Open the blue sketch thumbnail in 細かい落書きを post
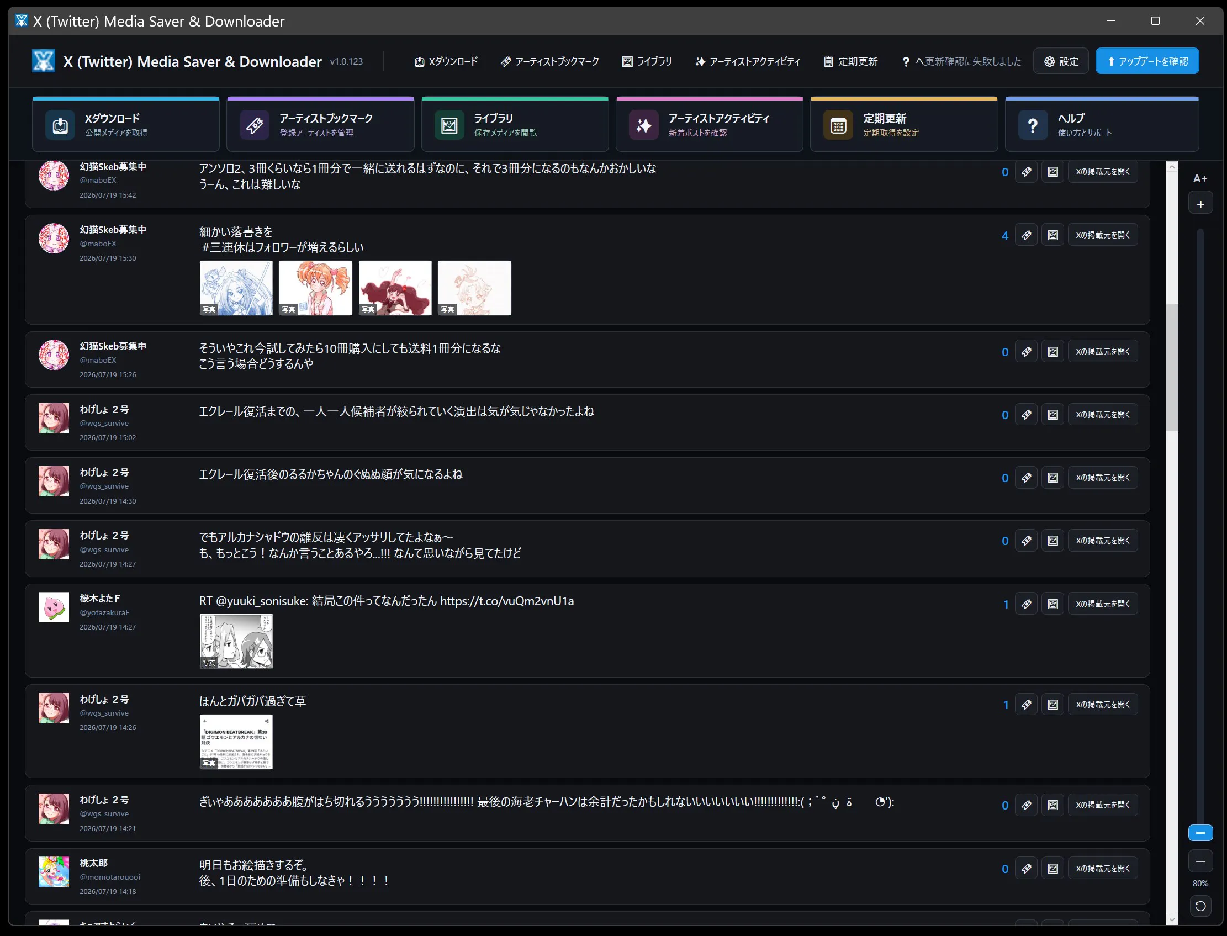Image resolution: width=1227 pixels, height=936 pixels. 236,288
